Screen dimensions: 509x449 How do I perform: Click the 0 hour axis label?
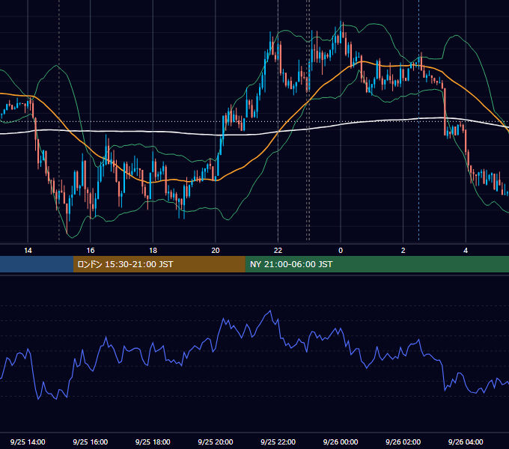click(x=341, y=251)
